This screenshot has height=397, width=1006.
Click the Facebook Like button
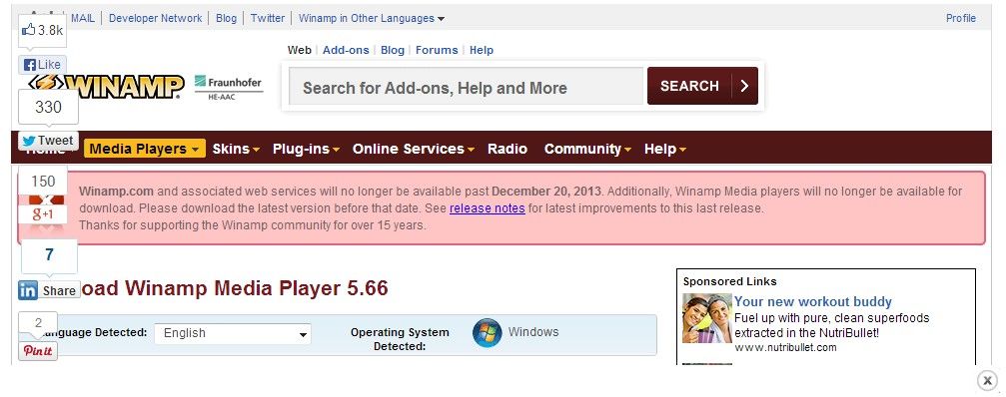[x=42, y=65]
